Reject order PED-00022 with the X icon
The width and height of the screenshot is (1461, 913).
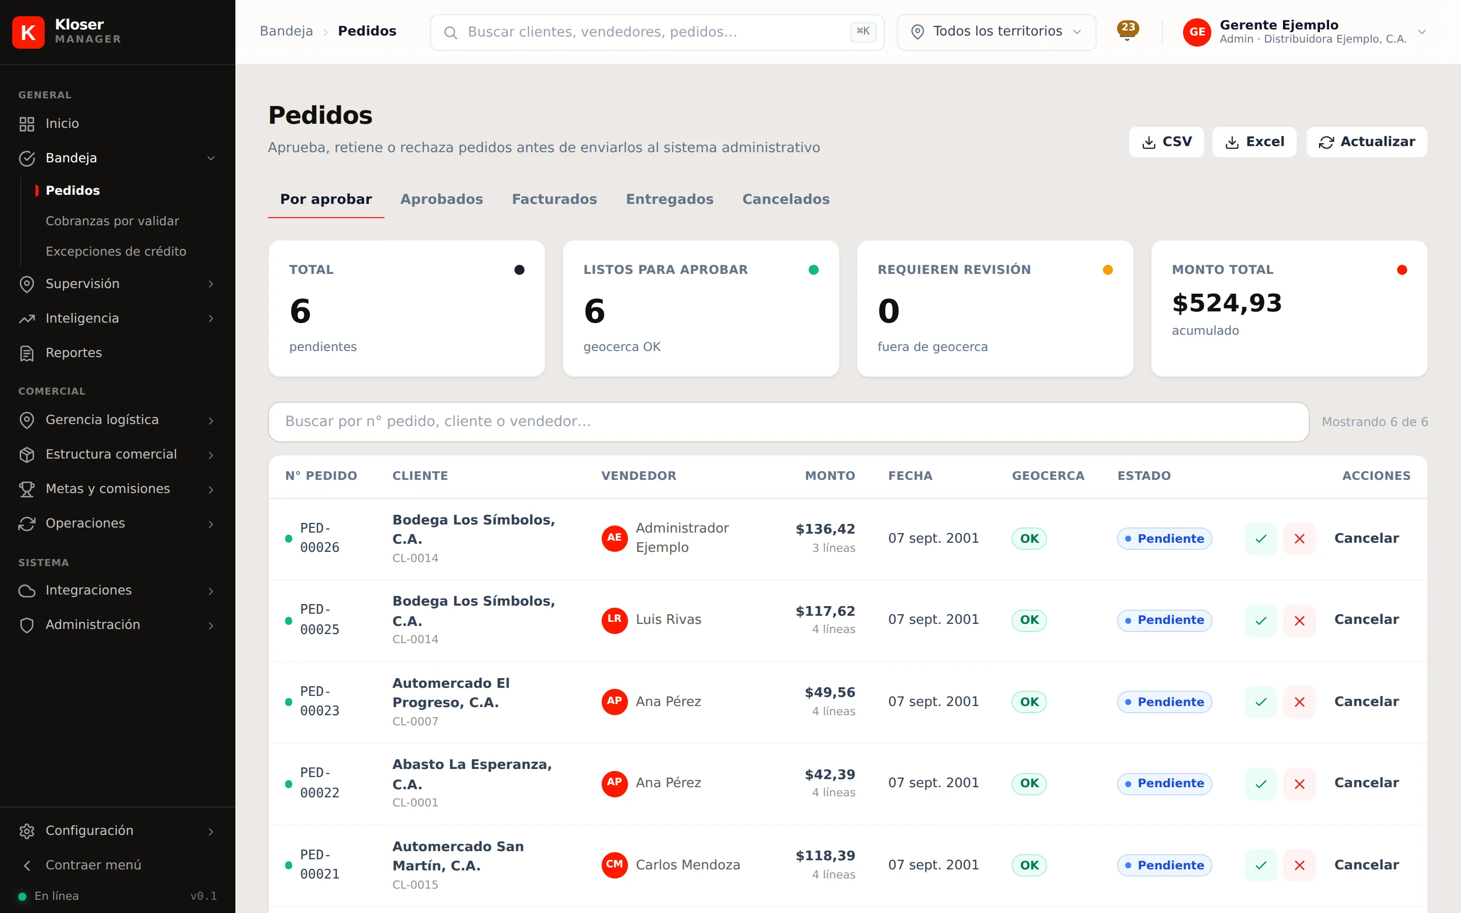click(1300, 784)
